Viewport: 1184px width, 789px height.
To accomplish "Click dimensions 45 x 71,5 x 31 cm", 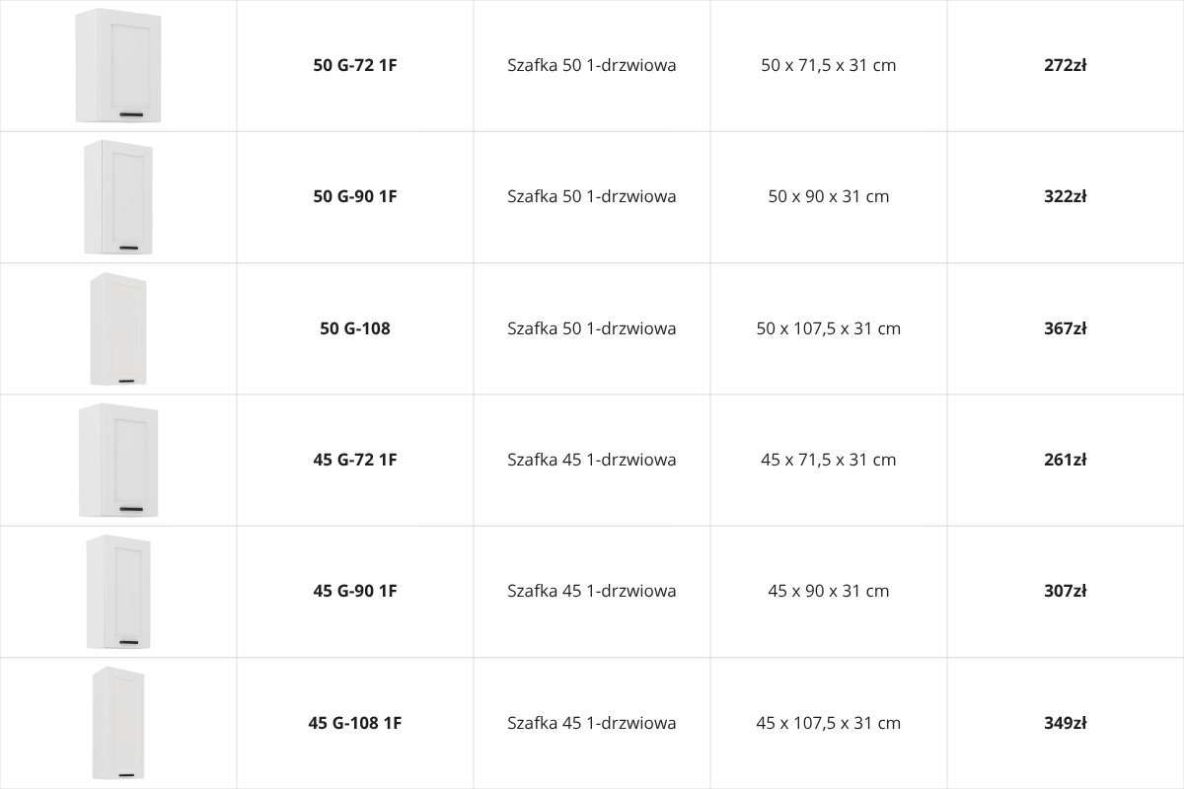I will coord(829,460).
